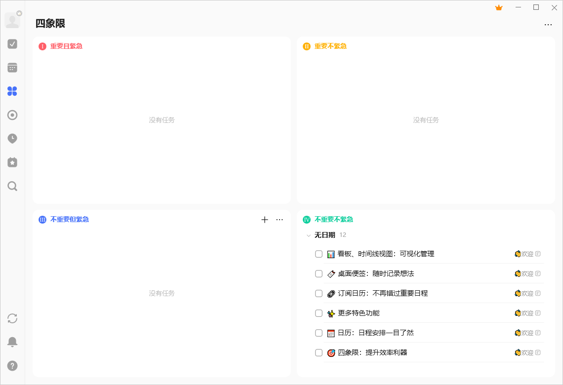The image size is (563, 385).
Task: Click the red quadrant I badge
Action: 42,46
